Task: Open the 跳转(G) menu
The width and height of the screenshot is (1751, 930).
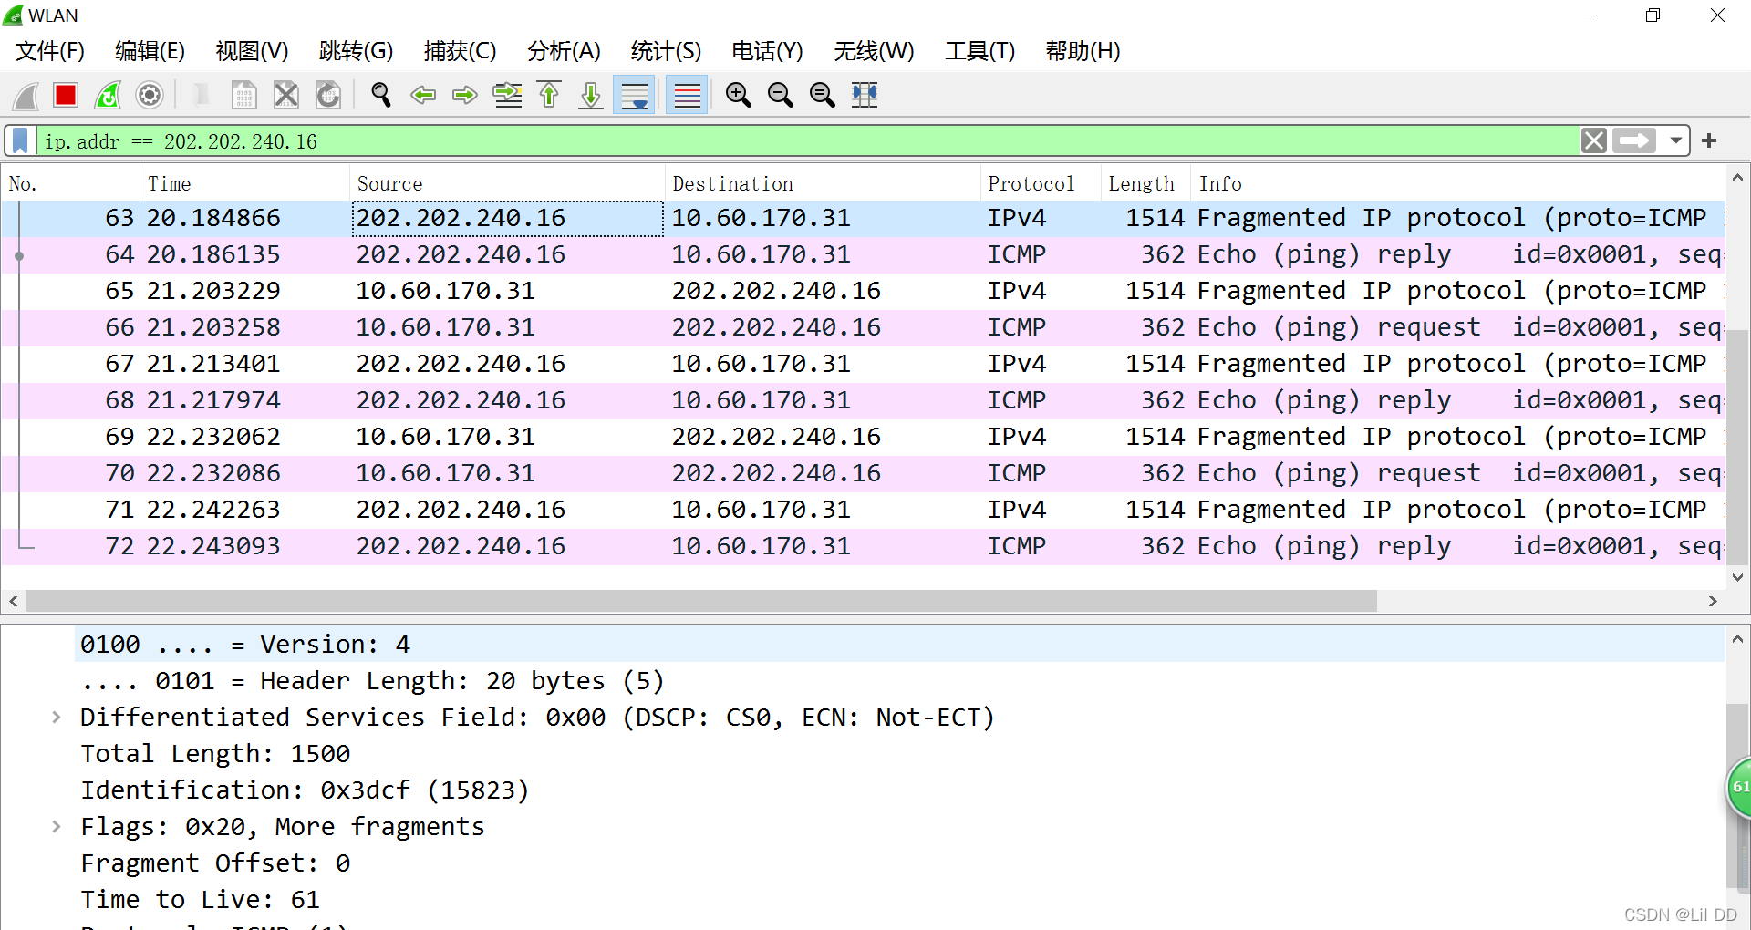Action: click(x=356, y=51)
